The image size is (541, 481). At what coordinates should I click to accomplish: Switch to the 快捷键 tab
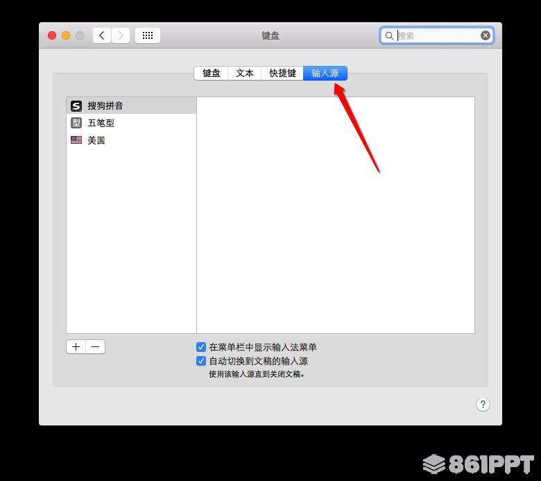tap(282, 73)
